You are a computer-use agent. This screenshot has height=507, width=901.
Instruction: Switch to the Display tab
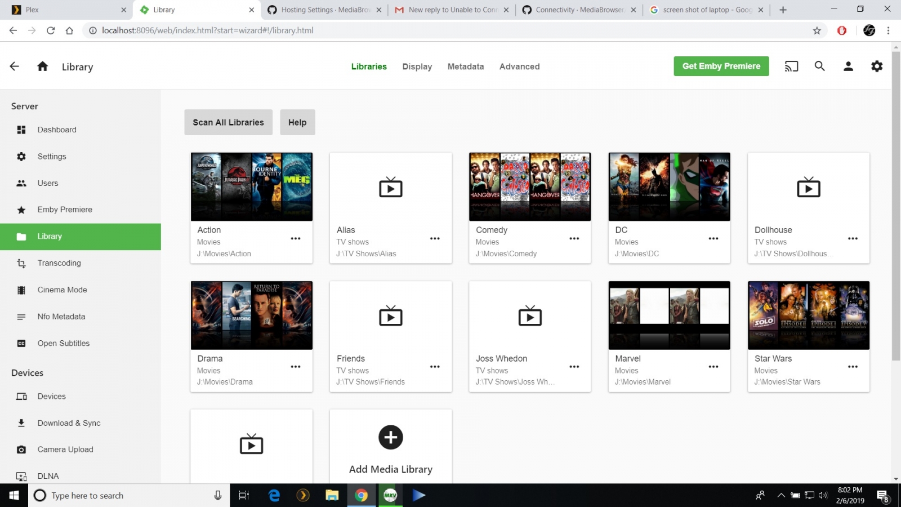coord(417,66)
